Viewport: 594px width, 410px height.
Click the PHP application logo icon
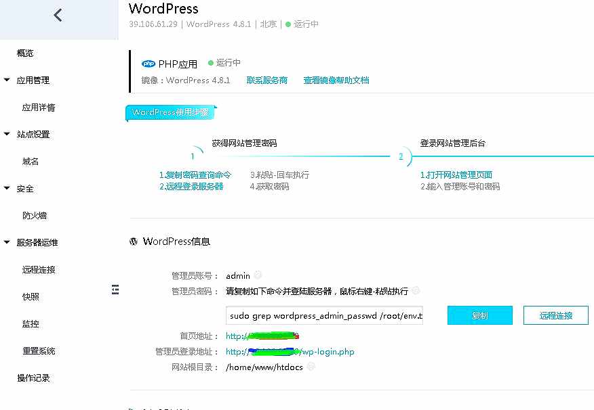[x=148, y=64]
